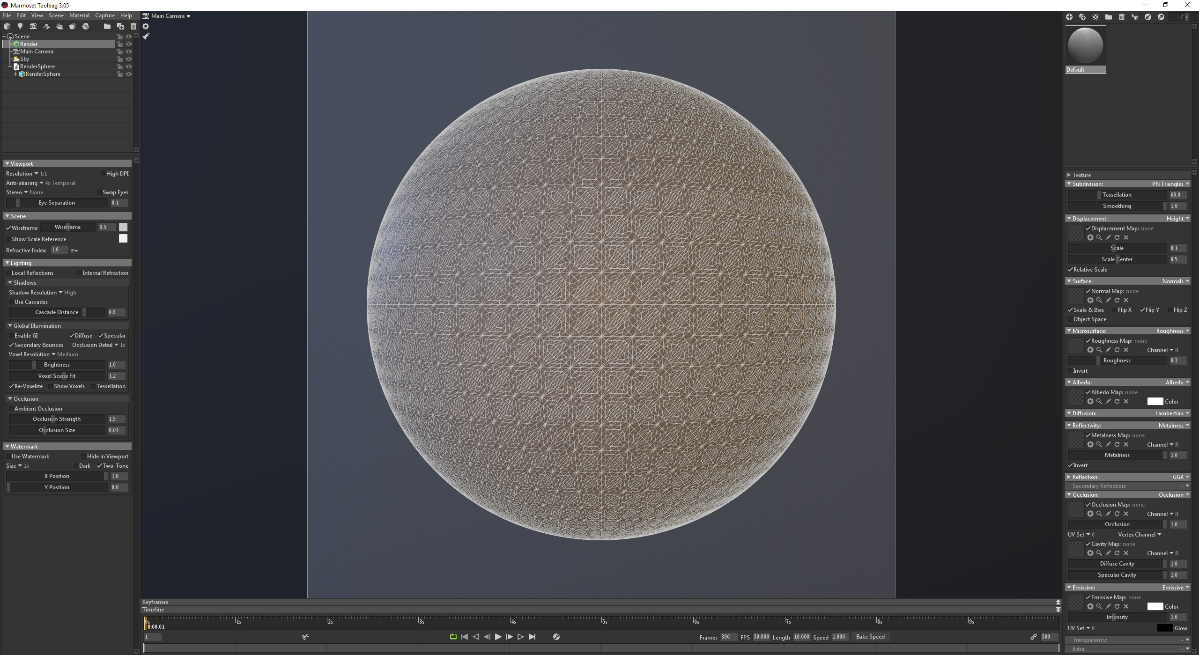Open Shadow Resolution dropdown
Screen dimensions: 1199x655
click(x=36, y=293)
